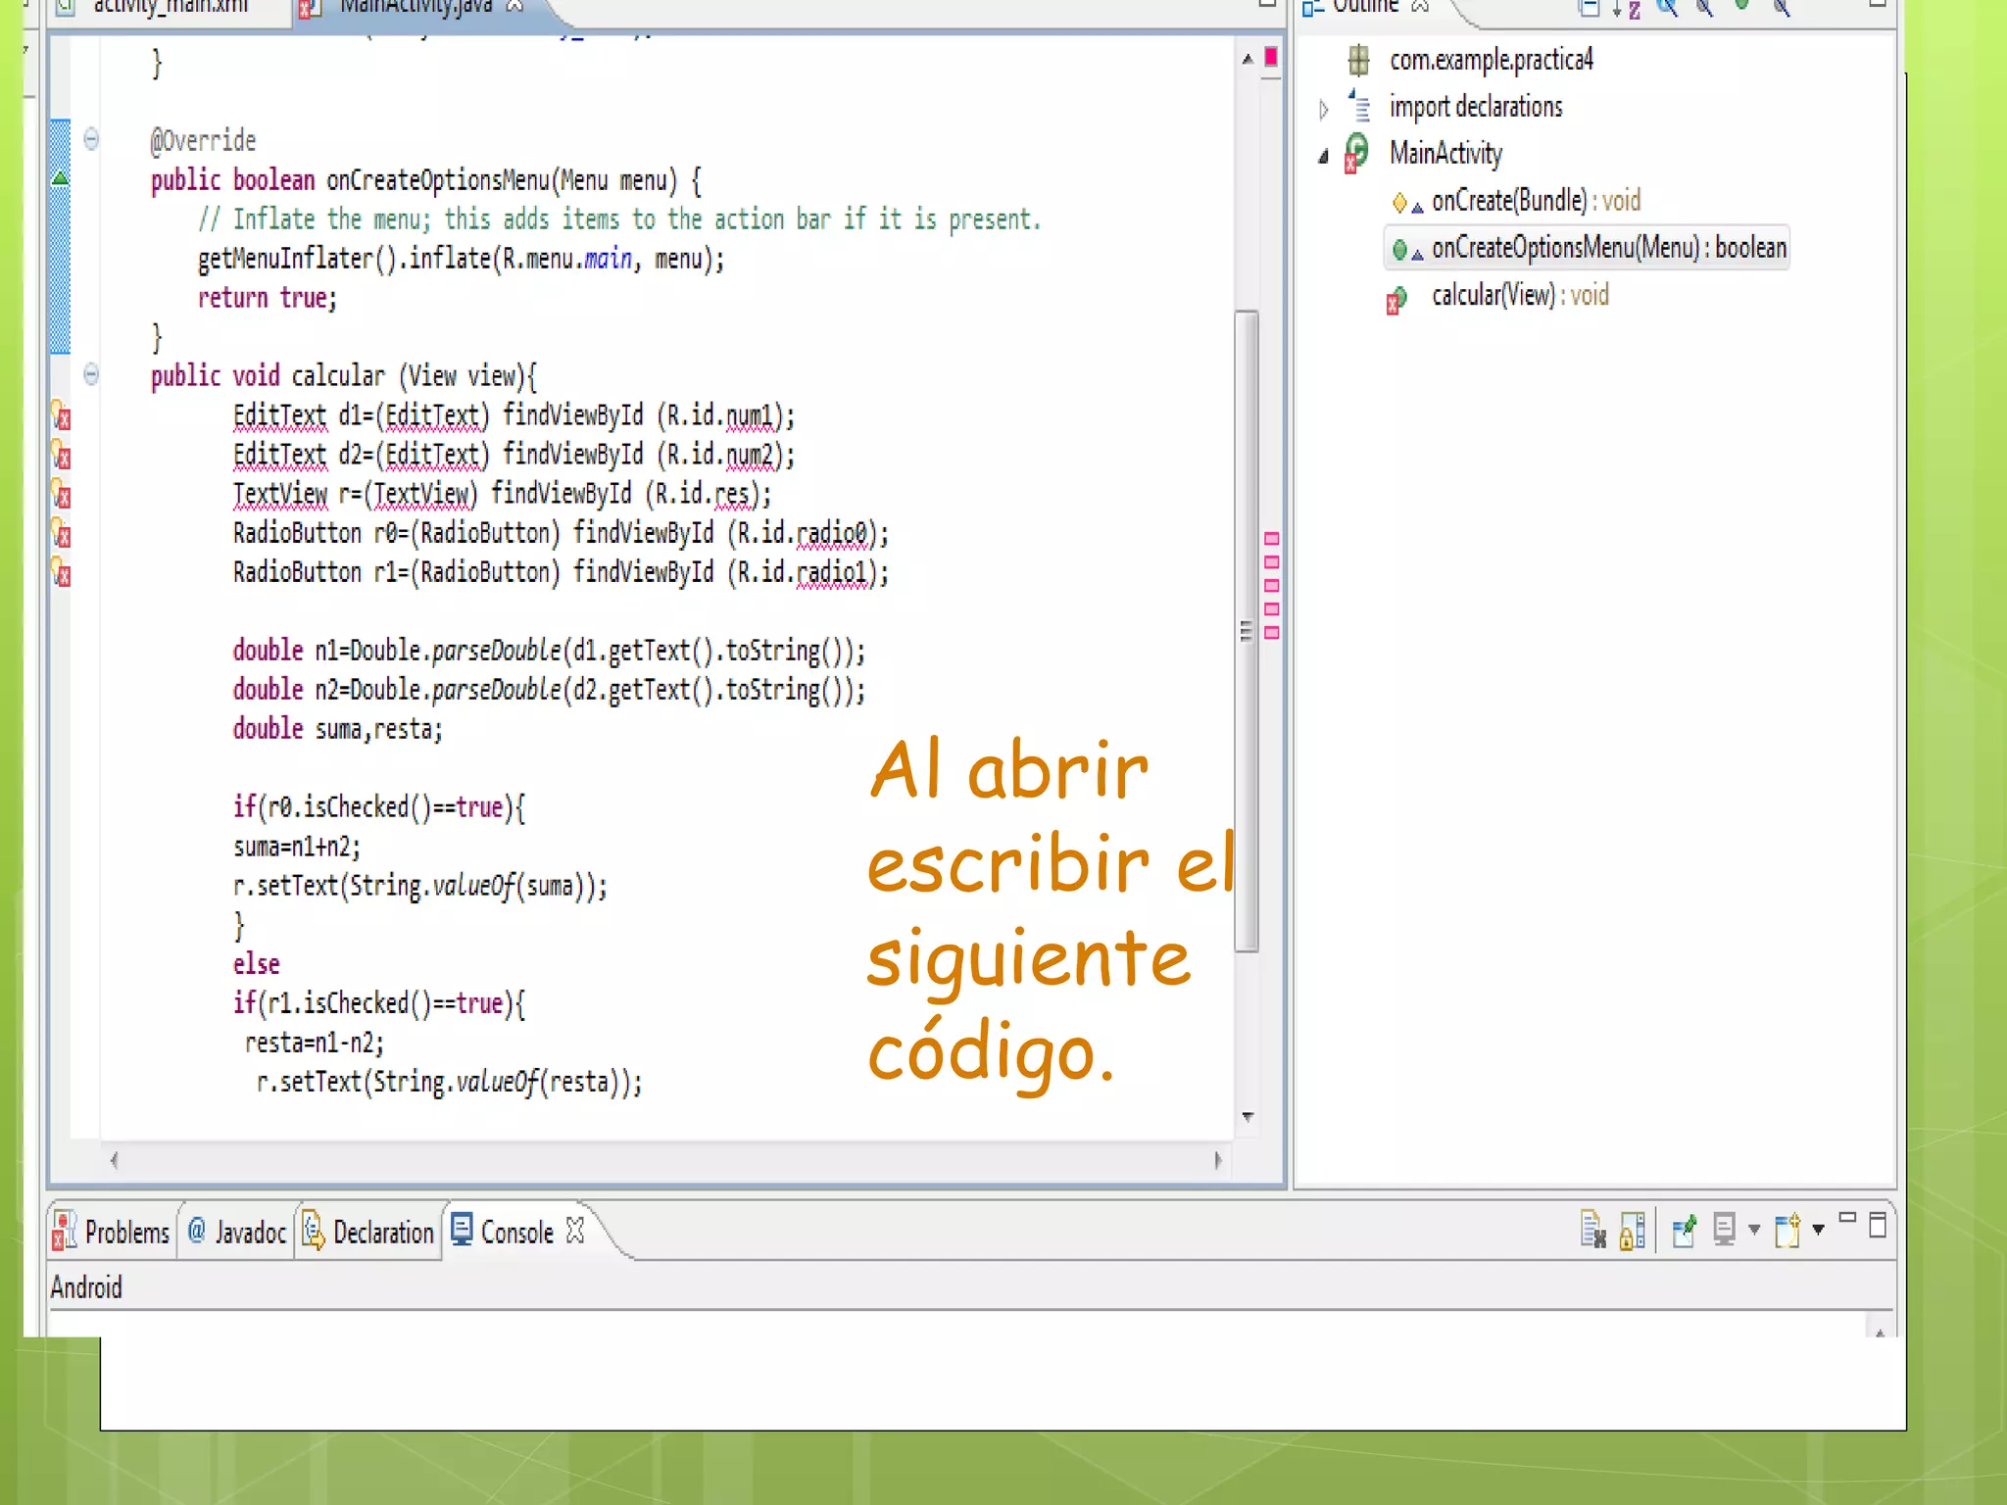Screen dimensions: 2007x1505
Task: Activate the MainActivity.java editor tab
Action: [x=414, y=8]
